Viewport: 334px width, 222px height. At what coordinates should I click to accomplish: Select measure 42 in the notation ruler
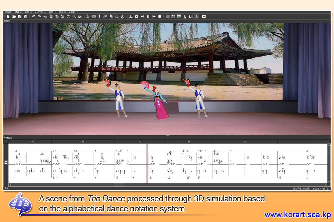pos(244,141)
